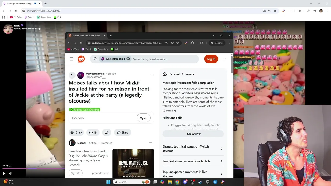331x186 pixels.
Task: Click the taskbar Search box
Action: 132,182
